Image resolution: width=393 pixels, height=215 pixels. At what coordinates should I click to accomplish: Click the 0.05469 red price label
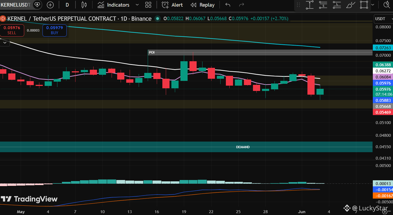(383, 112)
